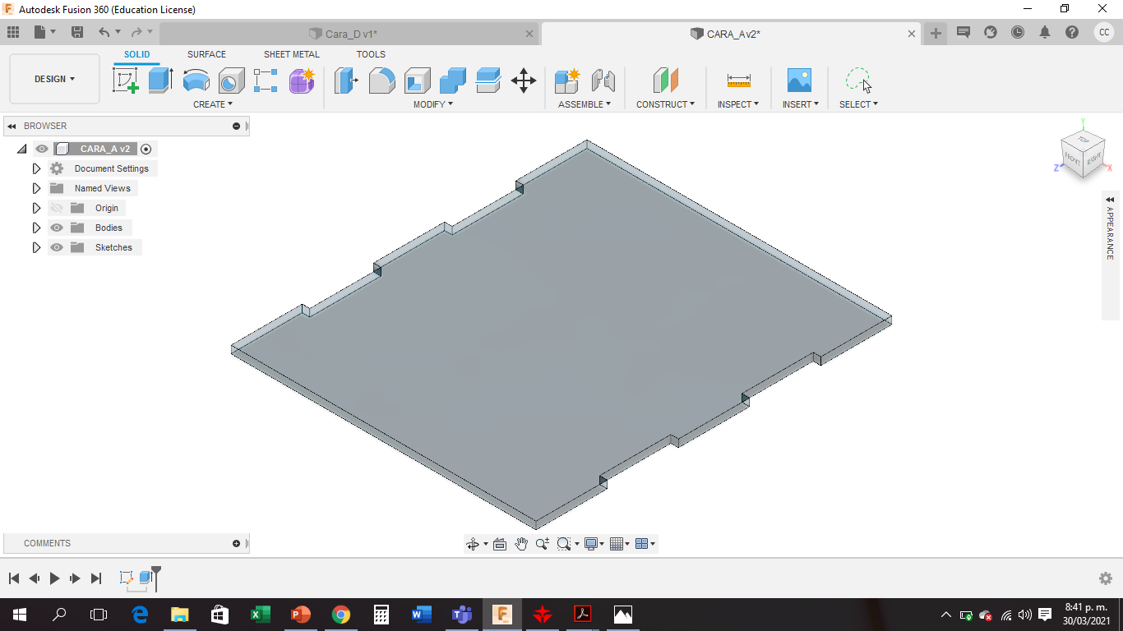The image size is (1123, 631).
Task: Open the Job Status clock
Action: [x=1018, y=32]
